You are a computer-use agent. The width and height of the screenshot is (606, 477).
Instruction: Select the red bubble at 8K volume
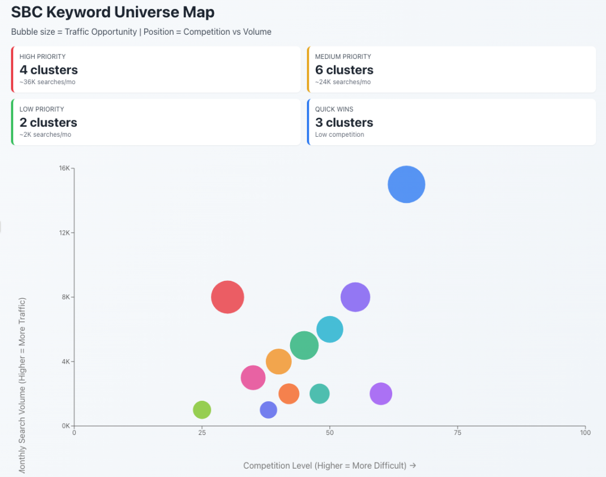(227, 297)
